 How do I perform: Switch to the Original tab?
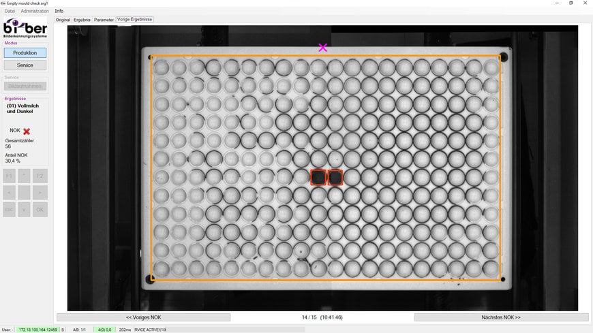click(x=63, y=20)
